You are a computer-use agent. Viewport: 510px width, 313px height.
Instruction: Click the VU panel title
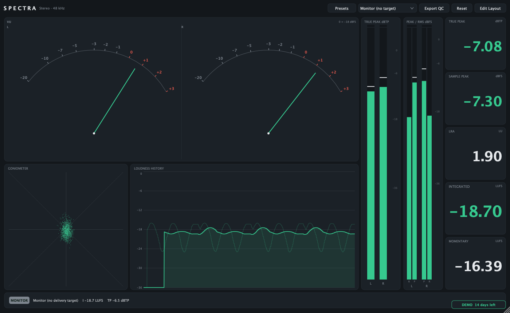pyautogui.click(x=9, y=22)
